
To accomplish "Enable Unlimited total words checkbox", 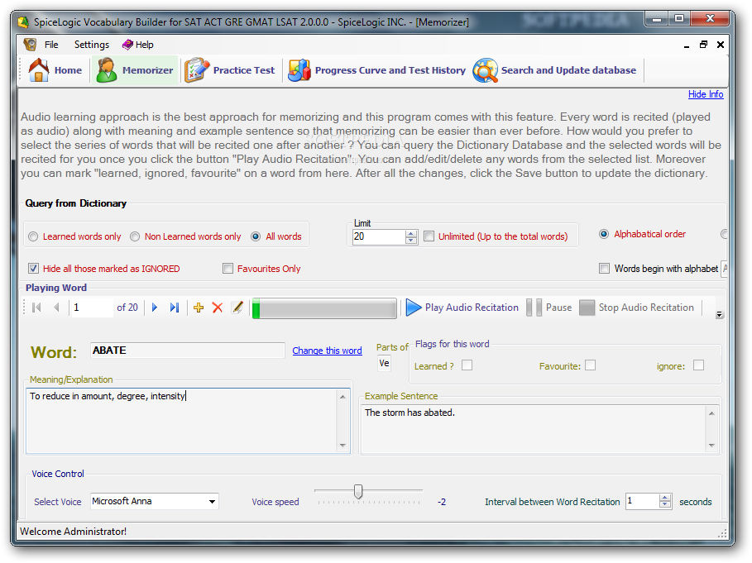I will click(429, 236).
